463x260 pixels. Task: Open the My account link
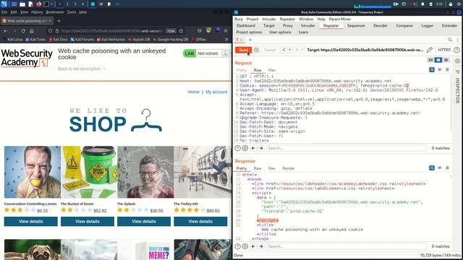(x=216, y=92)
